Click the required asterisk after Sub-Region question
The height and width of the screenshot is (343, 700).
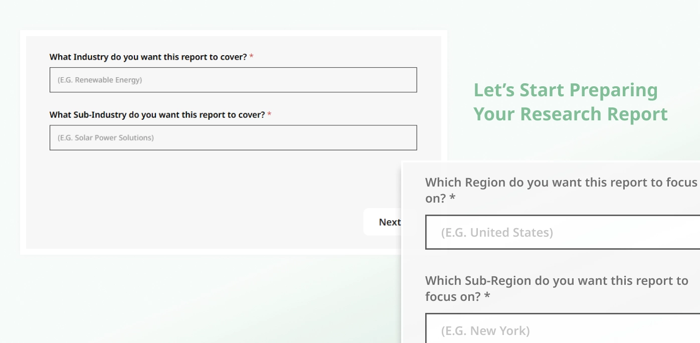486,296
